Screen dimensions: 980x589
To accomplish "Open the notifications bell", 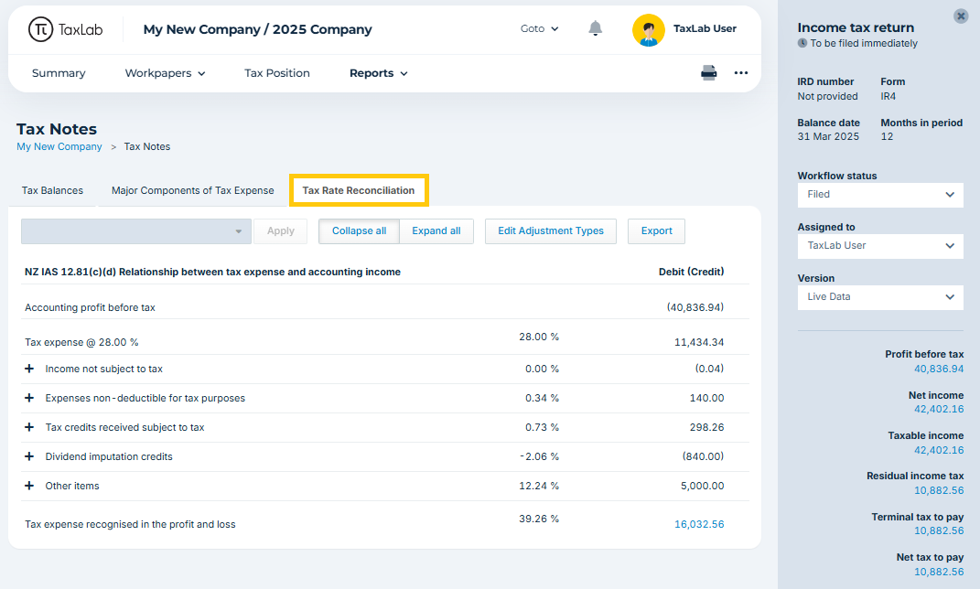I will click(x=595, y=28).
